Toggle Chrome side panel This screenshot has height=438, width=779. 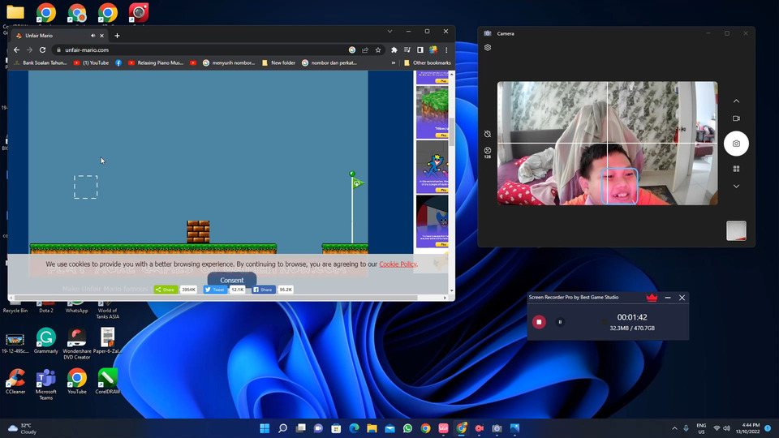point(420,49)
